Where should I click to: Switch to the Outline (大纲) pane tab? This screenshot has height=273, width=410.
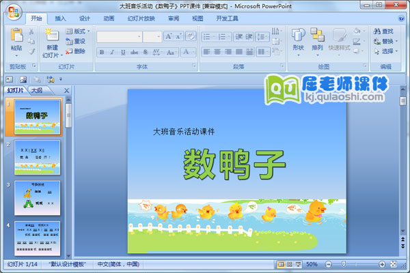[37, 90]
